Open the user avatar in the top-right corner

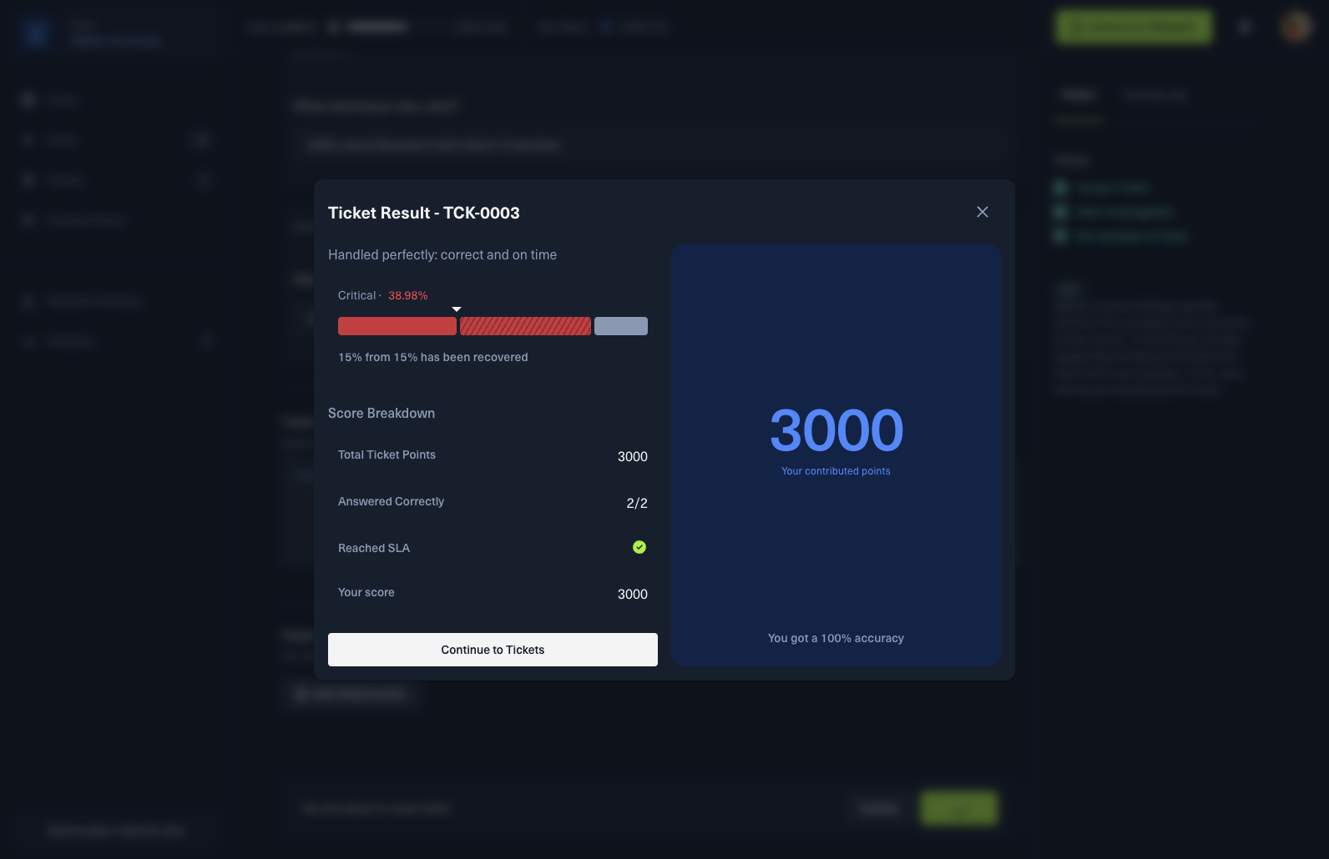pyautogui.click(x=1296, y=27)
